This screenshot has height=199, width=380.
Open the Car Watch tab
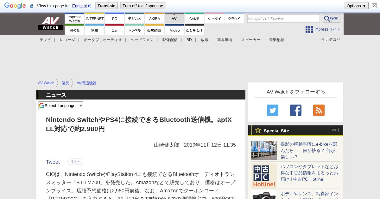(x=115, y=30)
